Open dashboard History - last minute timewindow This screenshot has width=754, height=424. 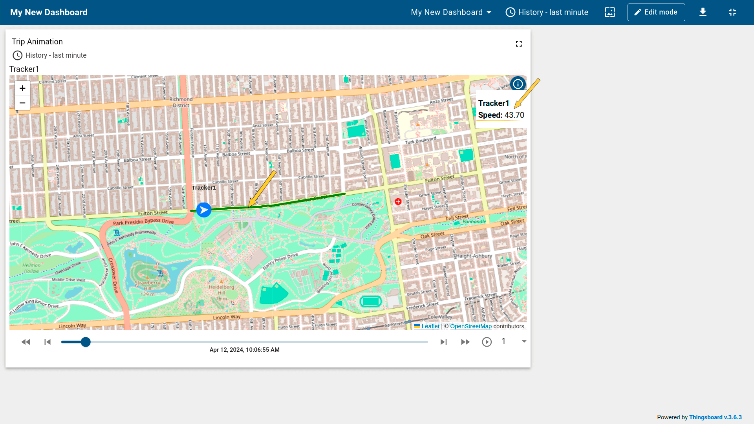click(547, 12)
